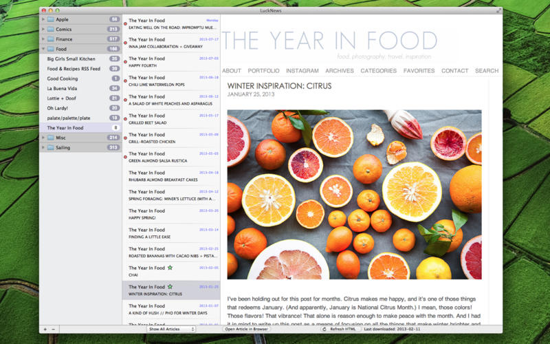Open the Categories menu on the webpage
The height and width of the screenshot is (344, 550).
coord(378,71)
